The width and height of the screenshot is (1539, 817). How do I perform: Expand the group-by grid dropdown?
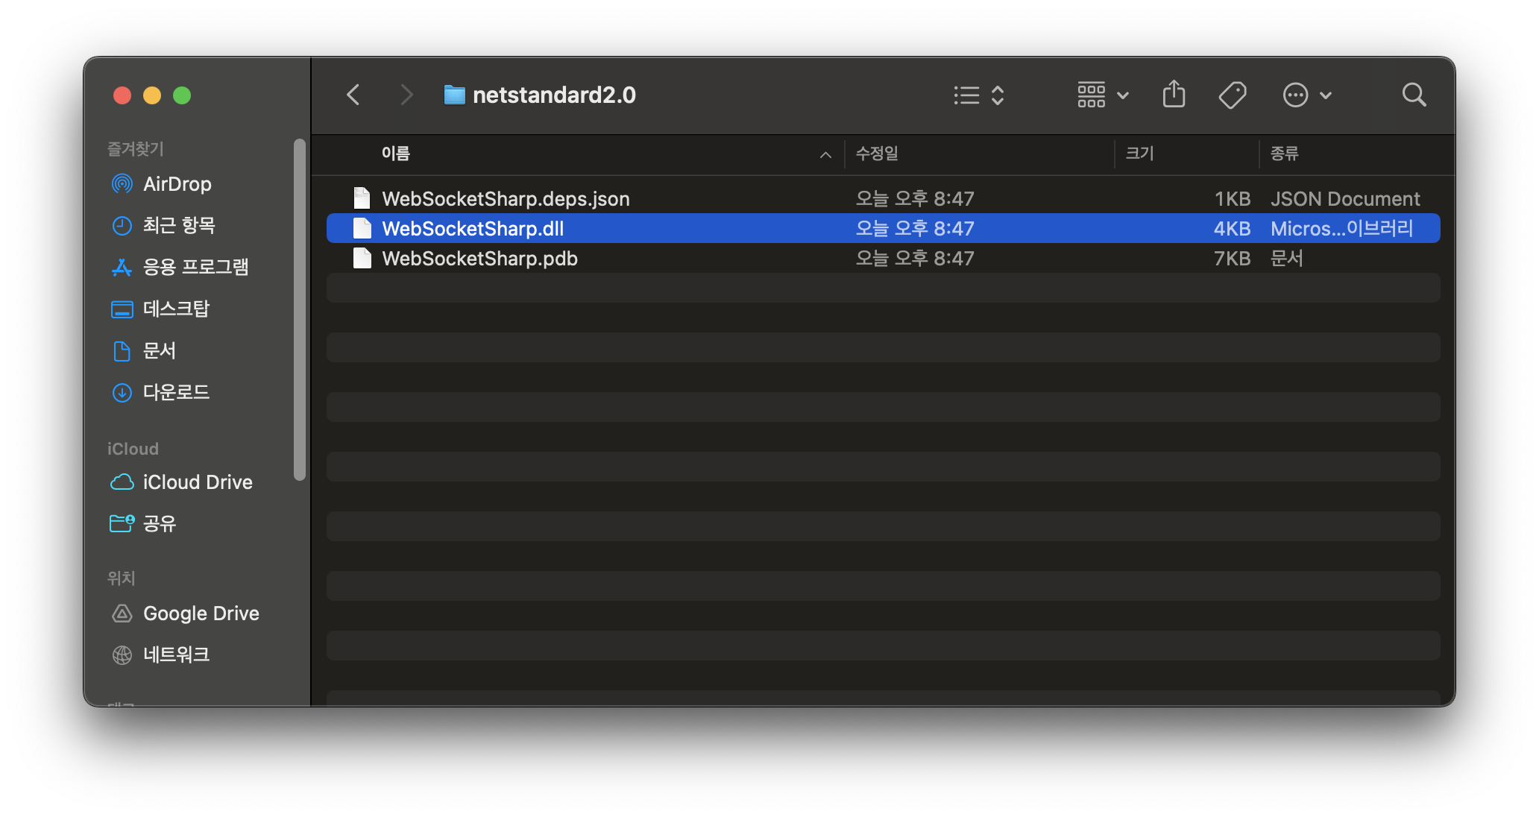click(1103, 95)
